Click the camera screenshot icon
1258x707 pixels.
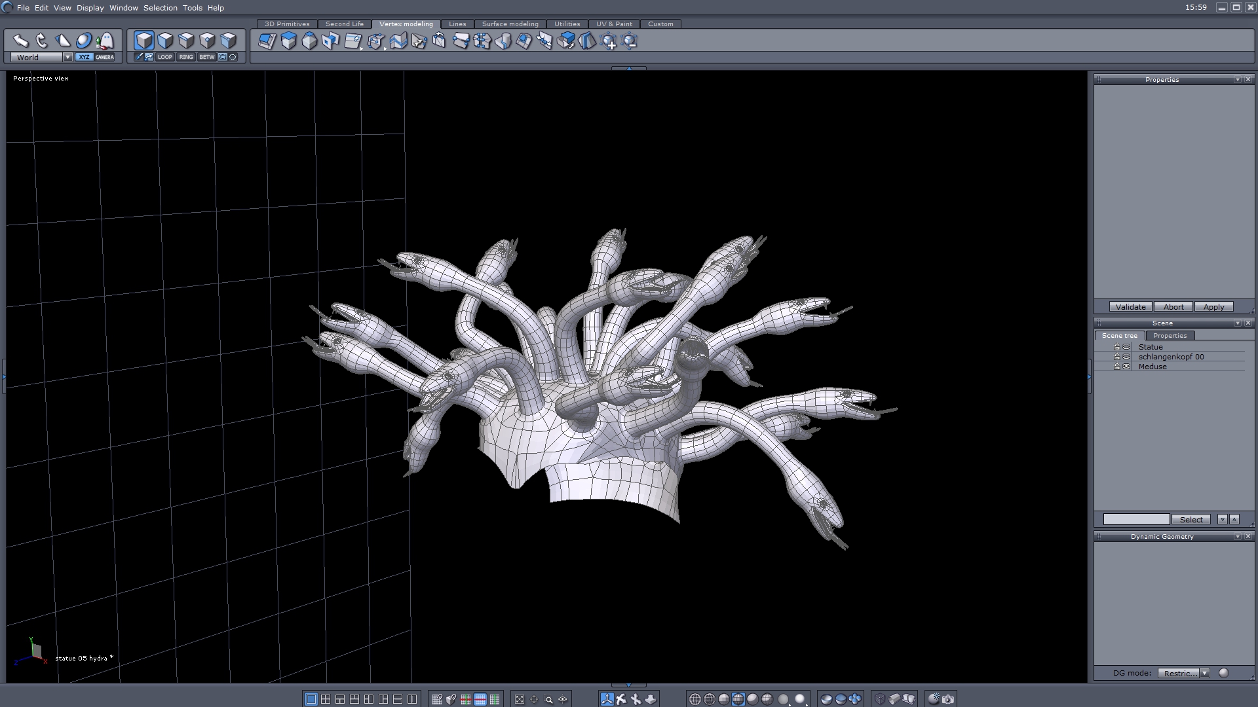[x=948, y=699]
